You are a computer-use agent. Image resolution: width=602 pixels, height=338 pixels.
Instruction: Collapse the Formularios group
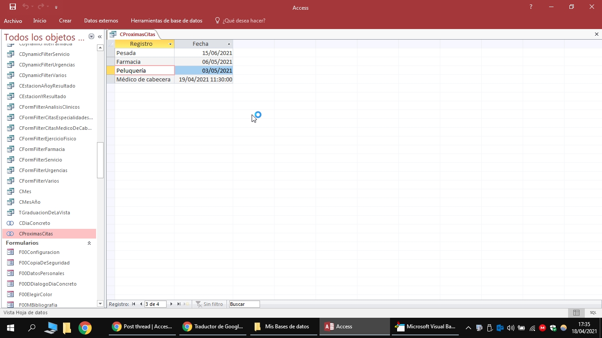[89, 243]
